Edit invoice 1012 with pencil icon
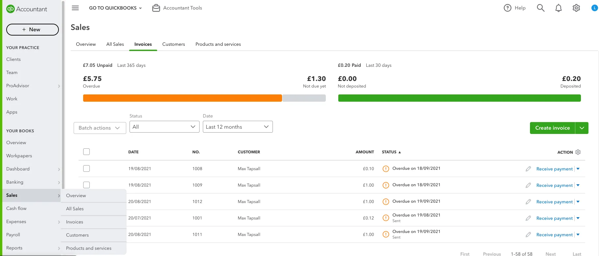Screen dimensions: 599x256 (528, 202)
